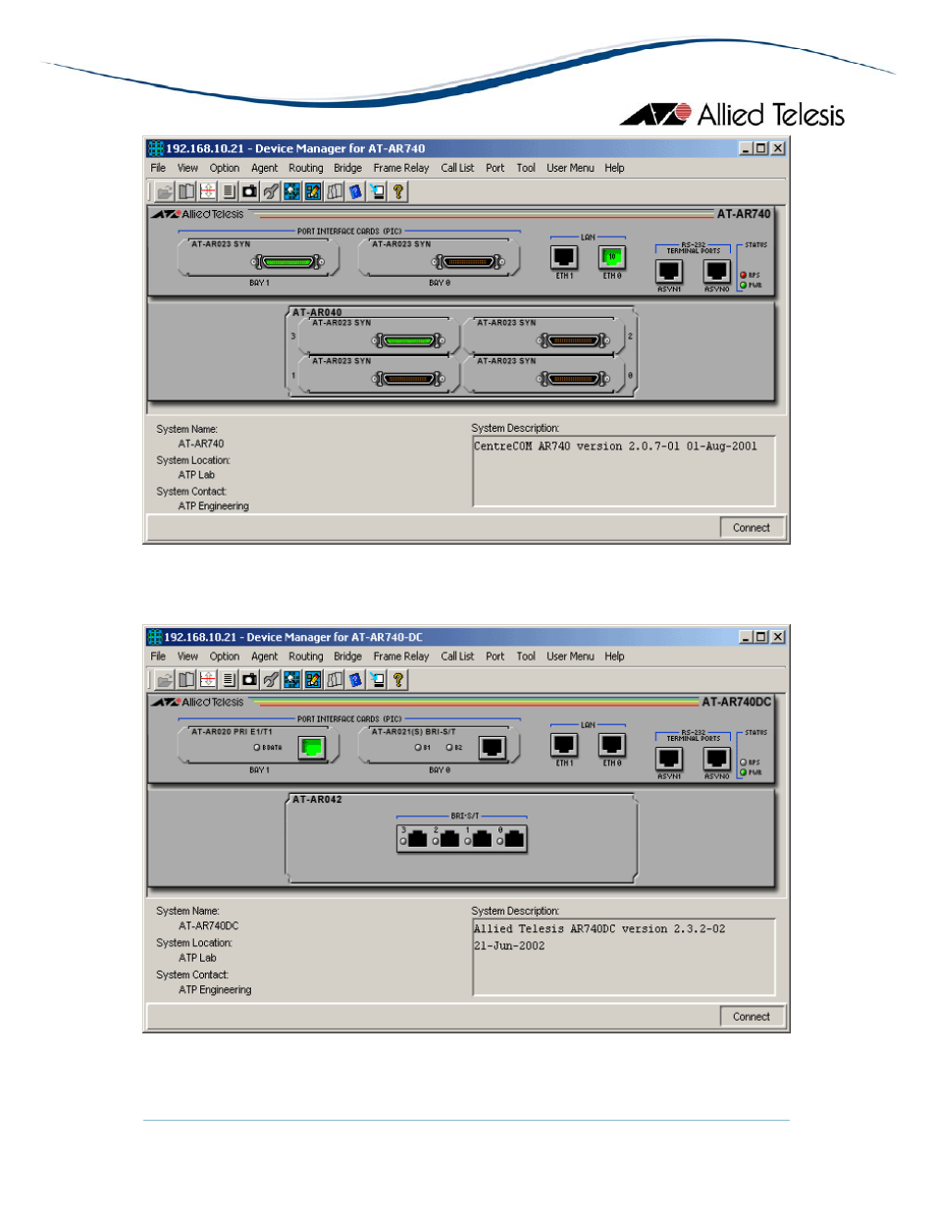Open the Bridge menu in AT-AR740-DC window
936x1212 pixels.
(x=347, y=657)
